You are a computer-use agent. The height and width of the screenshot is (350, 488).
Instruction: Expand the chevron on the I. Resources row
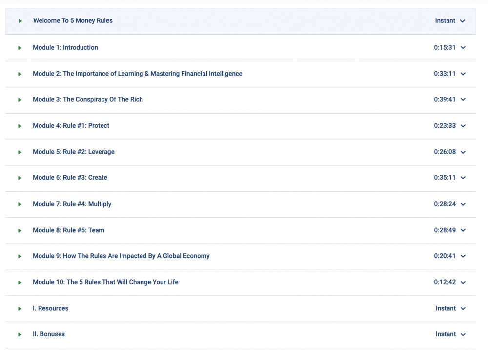(463, 309)
